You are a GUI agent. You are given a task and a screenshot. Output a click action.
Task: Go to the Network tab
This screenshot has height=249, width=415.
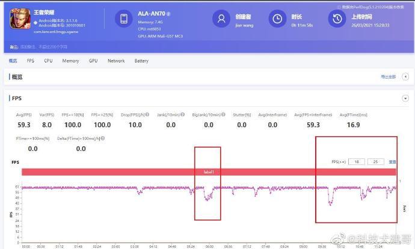coord(116,61)
